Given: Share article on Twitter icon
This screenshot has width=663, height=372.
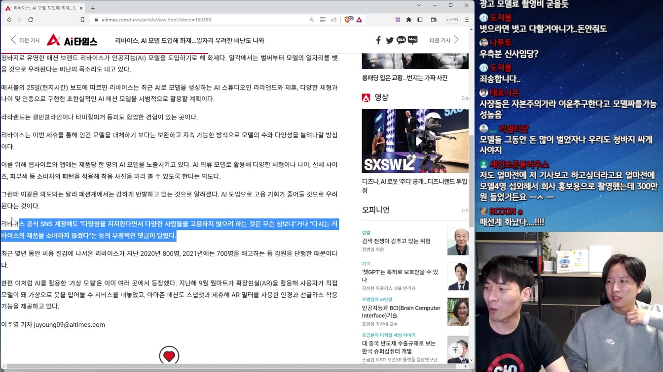Looking at the screenshot, I should 390,40.
